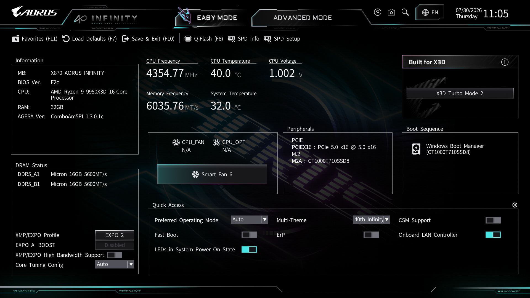
Task: Toggle Fast Boot switch
Action: [x=249, y=235]
